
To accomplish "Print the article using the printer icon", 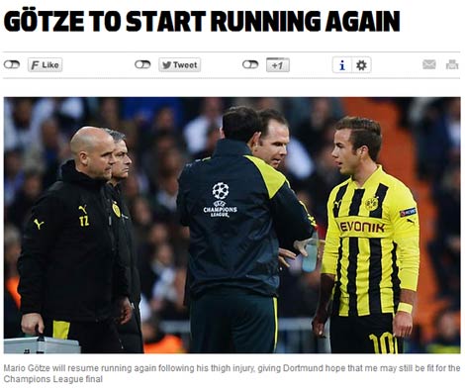I will point(452,64).
